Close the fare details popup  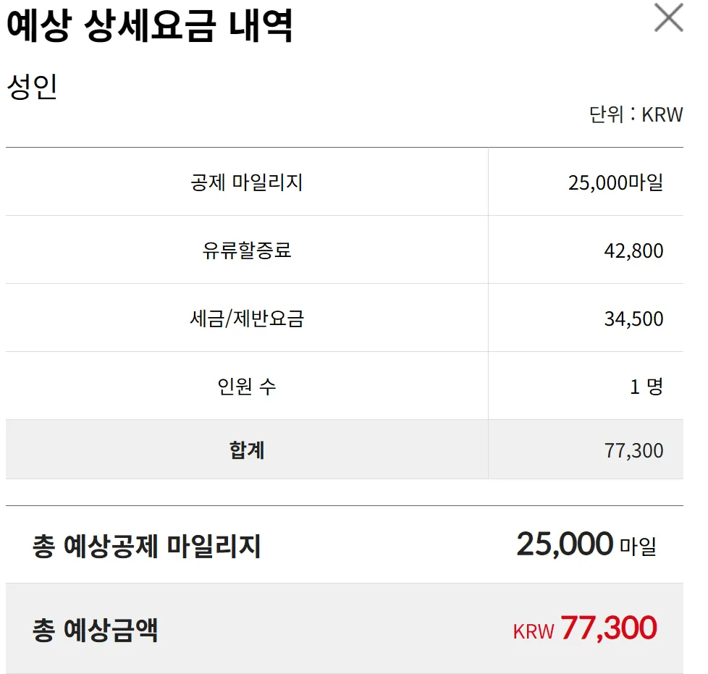pyautogui.click(x=668, y=18)
